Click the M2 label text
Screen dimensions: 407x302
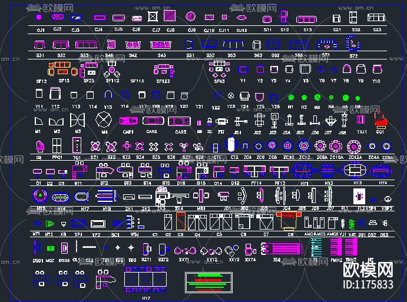(x=57, y=131)
